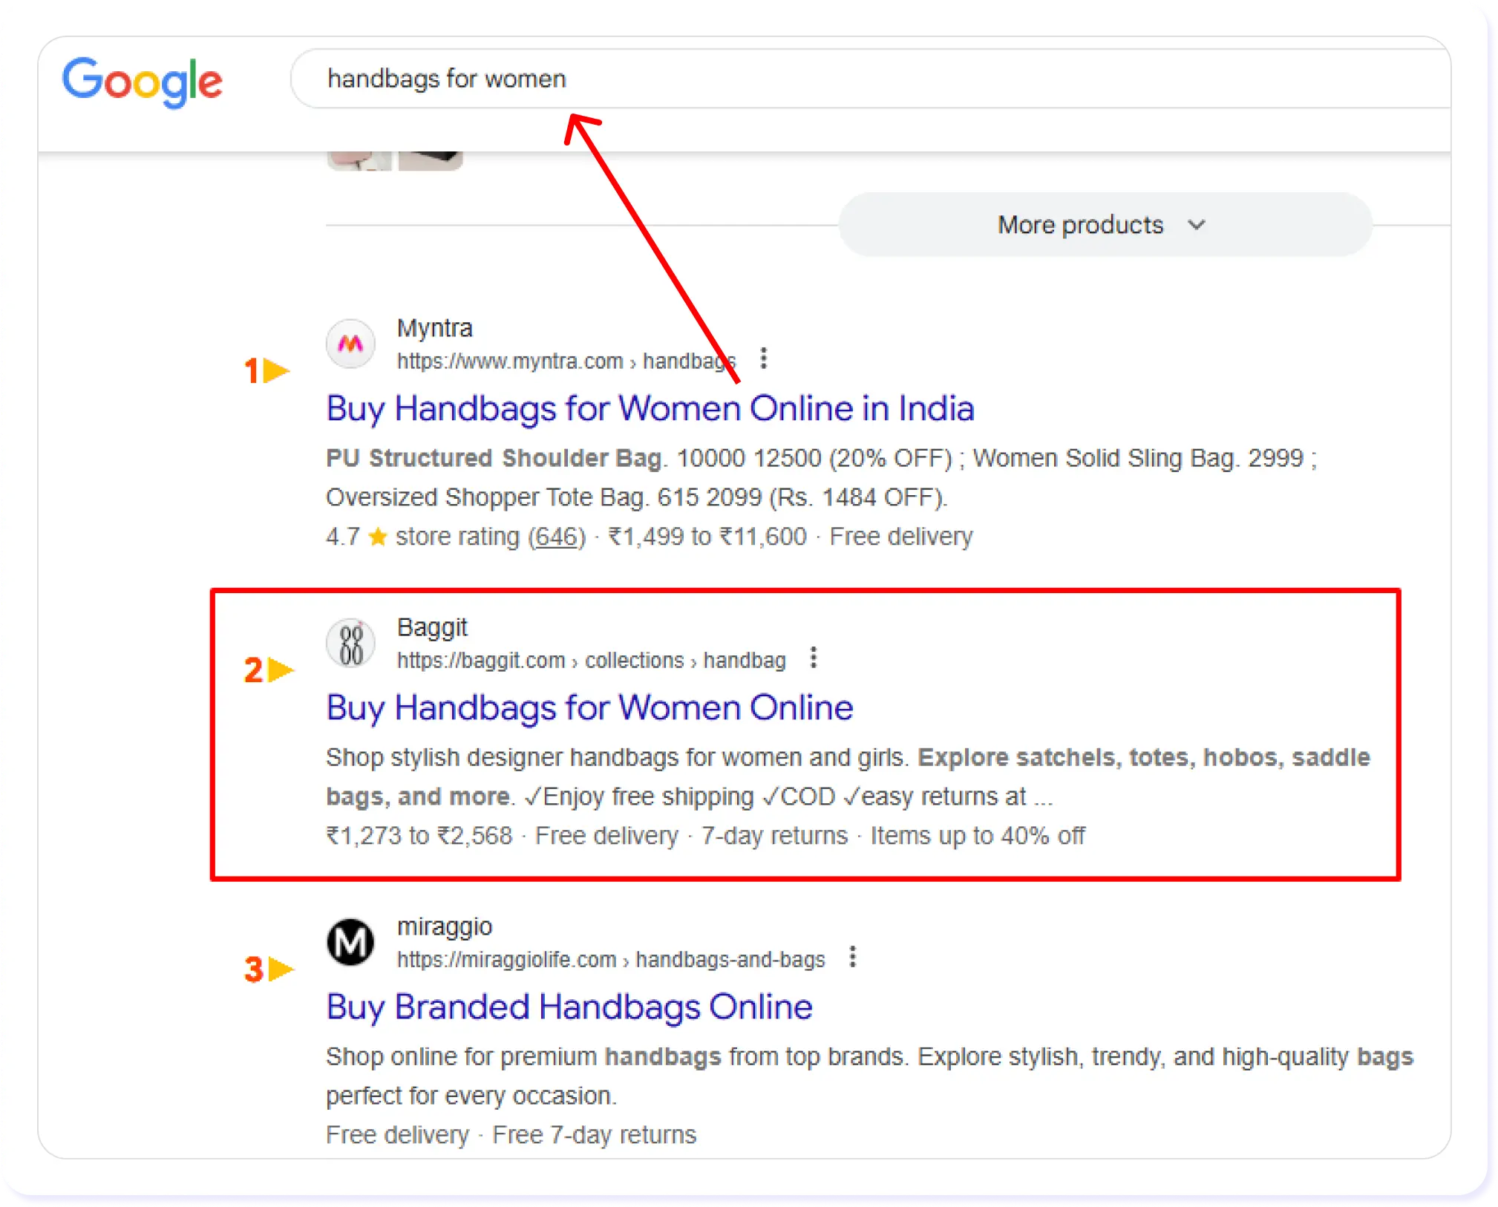Open three-dot menu for Myntra result
This screenshot has height=1207, width=1498.
763,359
